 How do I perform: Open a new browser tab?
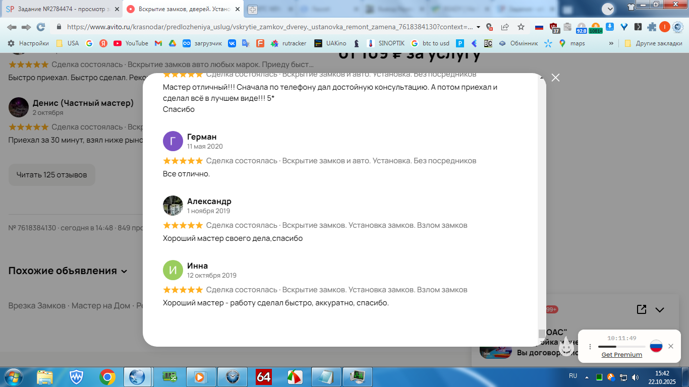252,10
